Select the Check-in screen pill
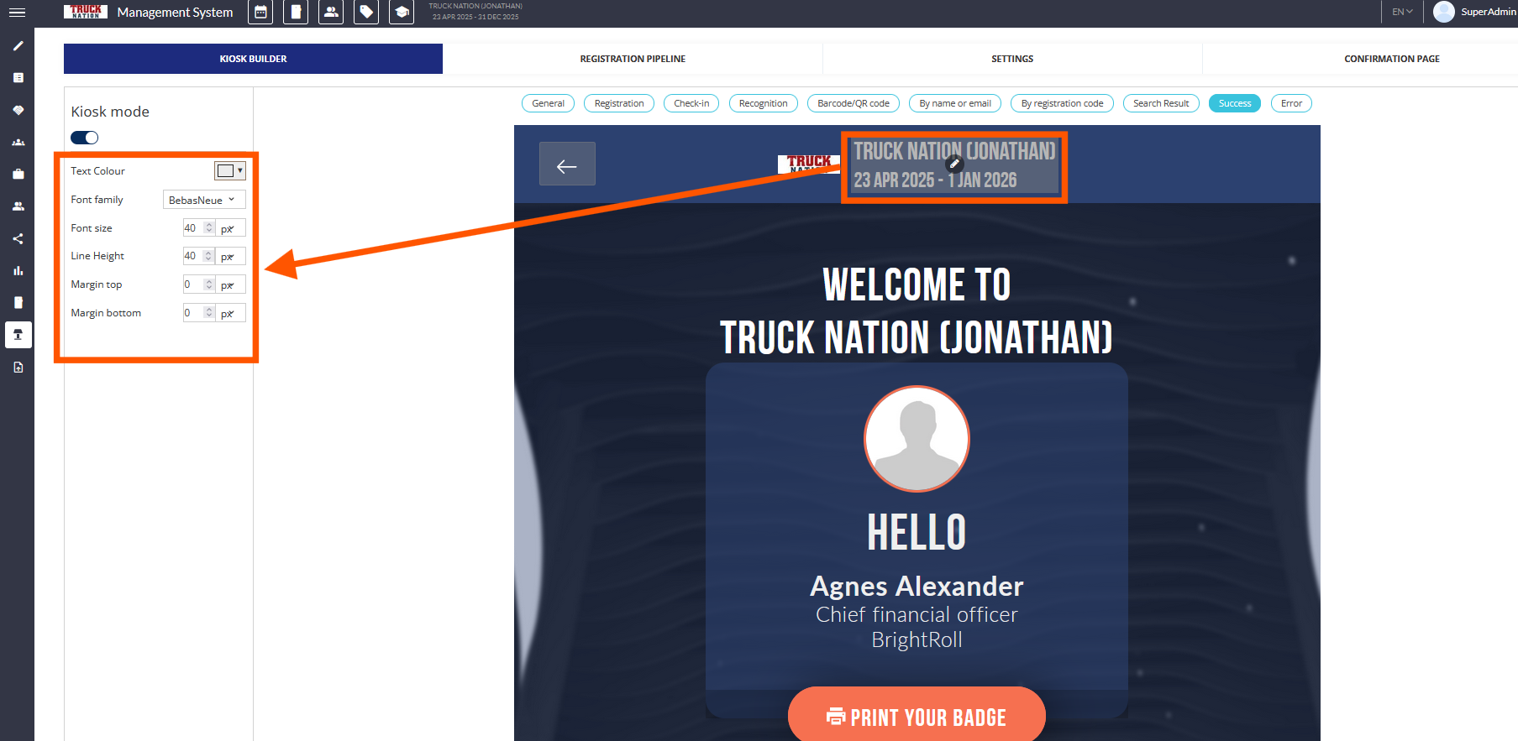Image resolution: width=1518 pixels, height=741 pixels. click(x=691, y=103)
